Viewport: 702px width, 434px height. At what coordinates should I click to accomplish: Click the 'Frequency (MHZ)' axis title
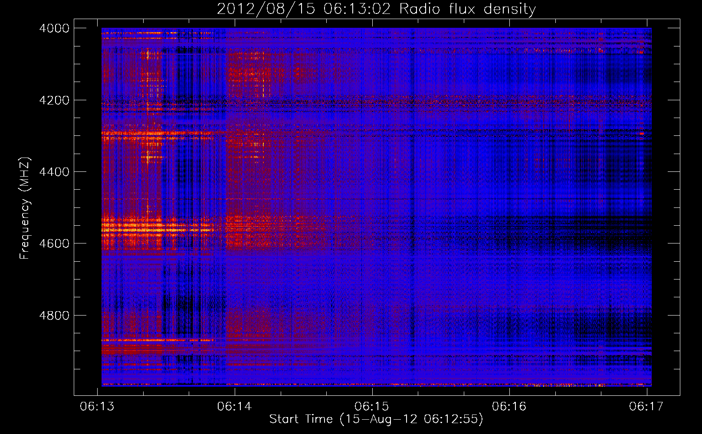25,208
